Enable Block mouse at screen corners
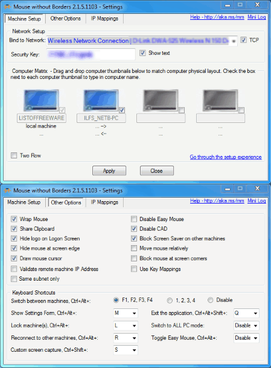The height and width of the screenshot is (368, 271). pyautogui.click(x=134, y=258)
